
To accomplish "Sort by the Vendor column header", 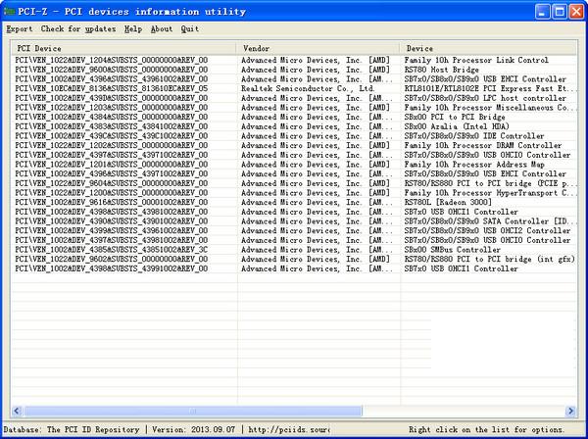I will [x=318, y=47].
